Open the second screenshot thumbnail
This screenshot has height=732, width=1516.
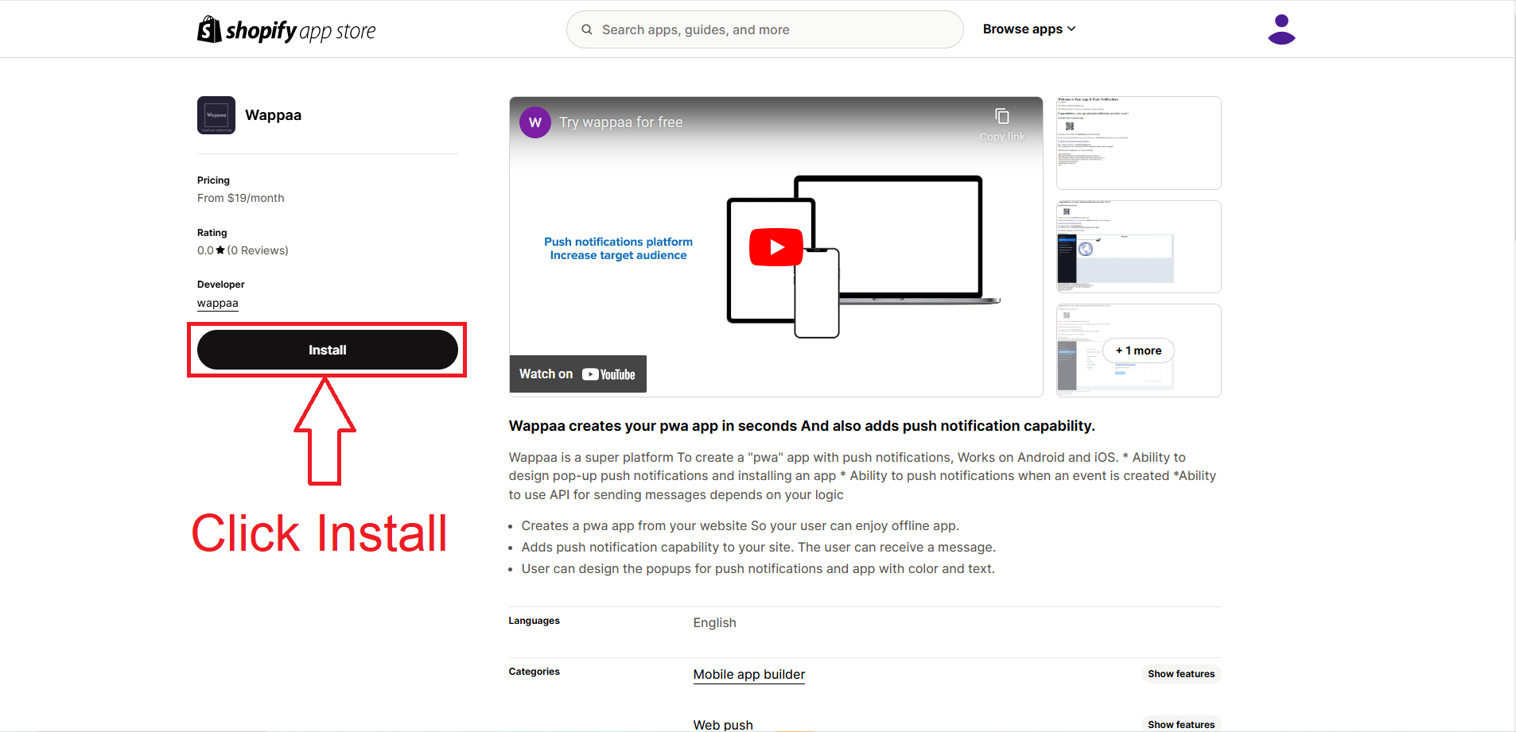[1139, 246]
